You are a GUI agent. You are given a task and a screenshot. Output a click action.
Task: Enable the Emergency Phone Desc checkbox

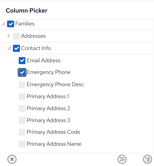(x=22, y=85)
